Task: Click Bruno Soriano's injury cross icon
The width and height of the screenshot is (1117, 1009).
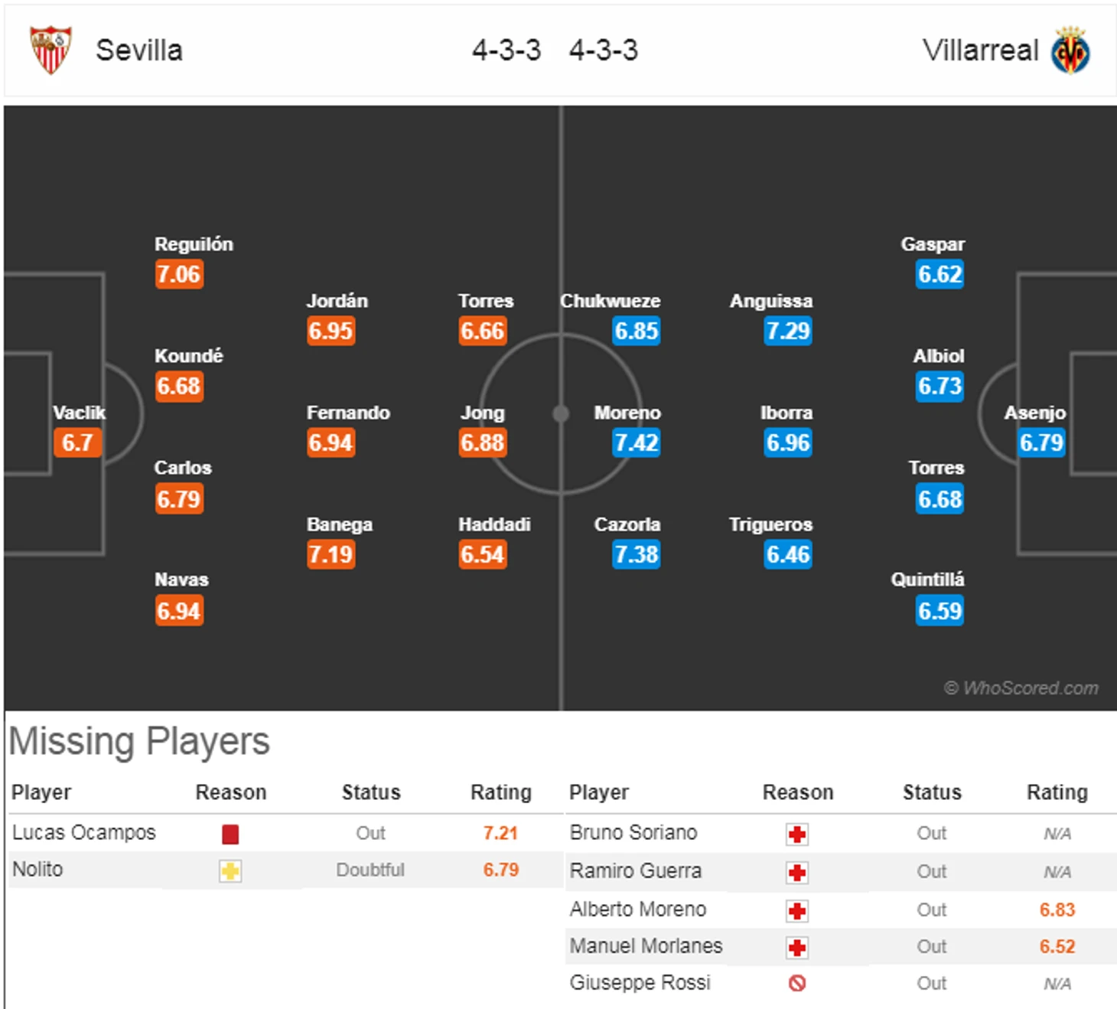Action: [797, 834]
